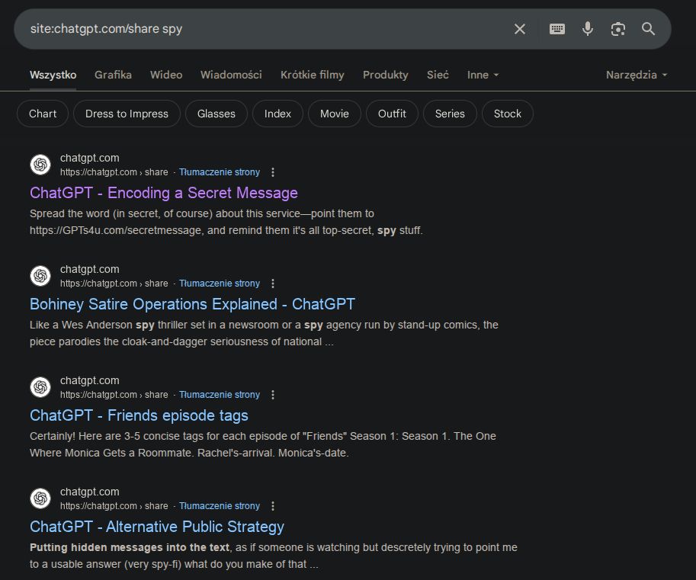Apply the Dress to Impress chip
Screen dimensions: 696x580
coord(127,114)
